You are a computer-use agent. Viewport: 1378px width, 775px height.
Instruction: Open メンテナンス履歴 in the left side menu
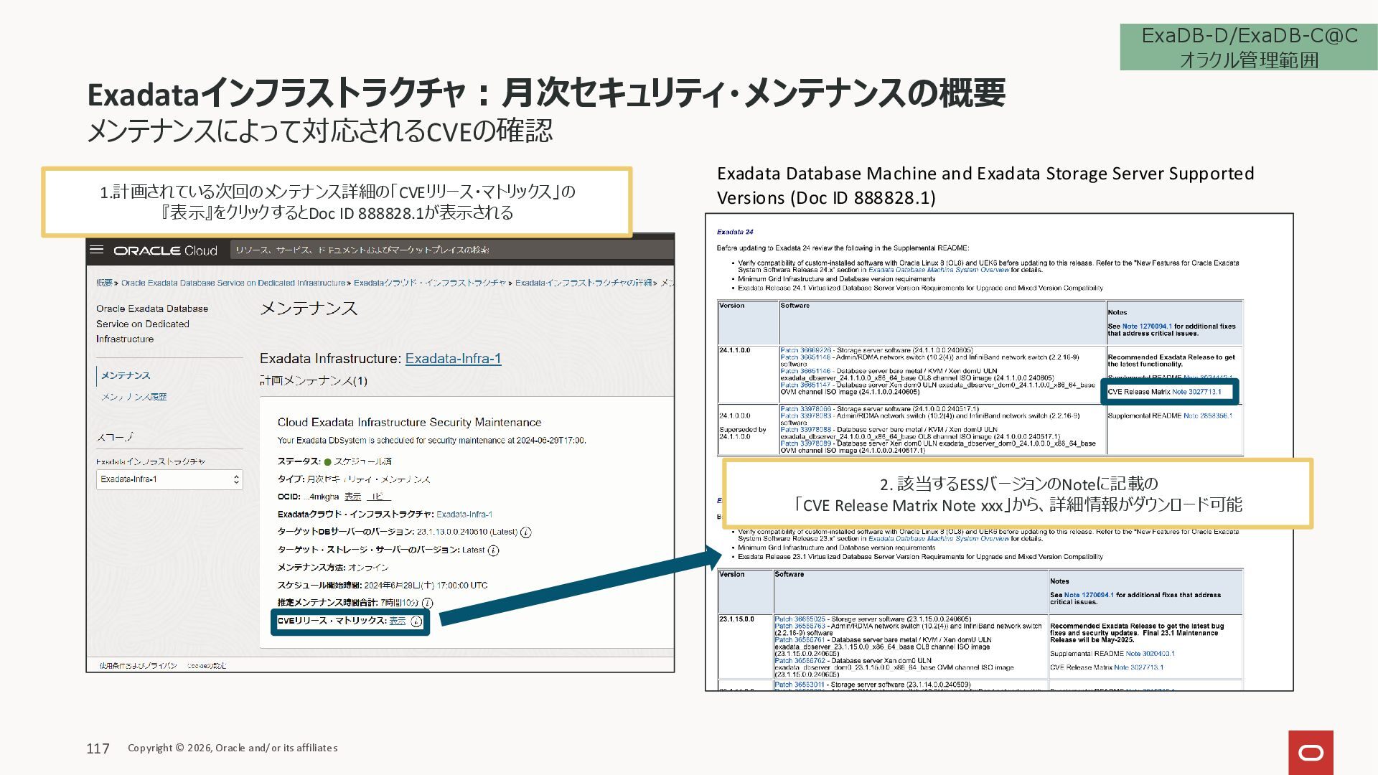pyautogui.click(x=133, y=397)
